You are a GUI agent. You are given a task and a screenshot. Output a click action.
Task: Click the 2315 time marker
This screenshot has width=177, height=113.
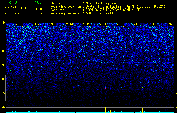(x=86, y=24)
